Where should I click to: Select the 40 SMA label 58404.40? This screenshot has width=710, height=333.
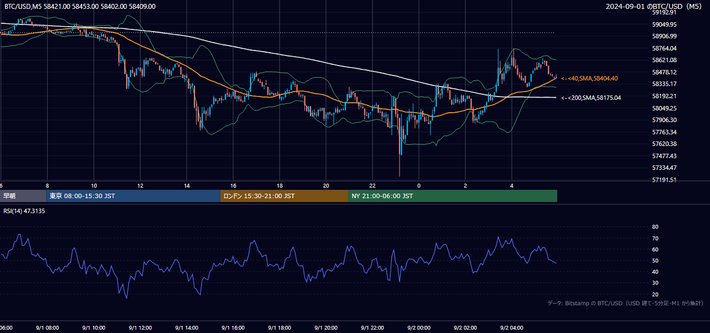589,79
